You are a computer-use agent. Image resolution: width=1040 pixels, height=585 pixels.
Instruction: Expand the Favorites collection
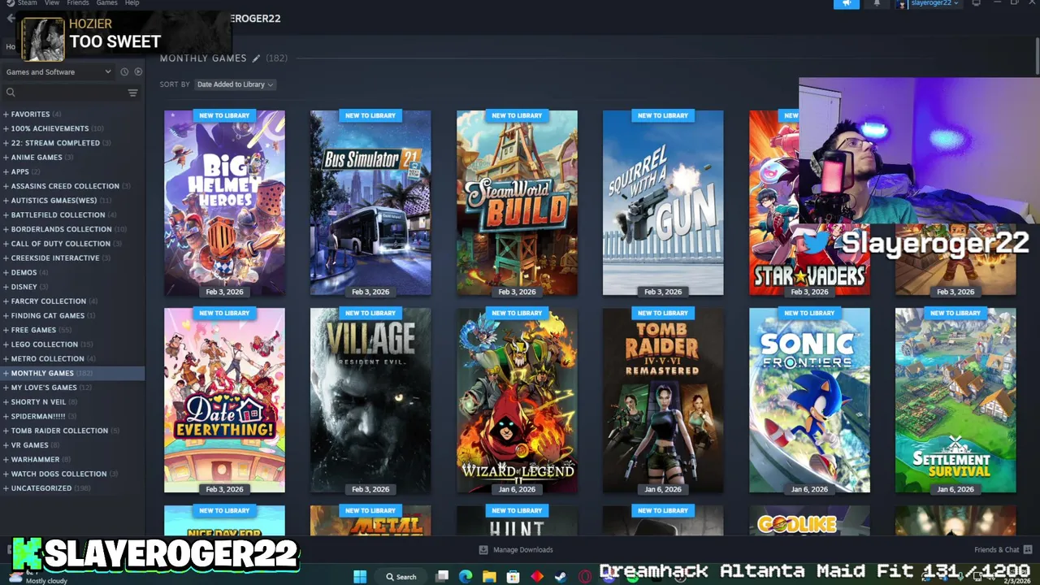[6, 115]
